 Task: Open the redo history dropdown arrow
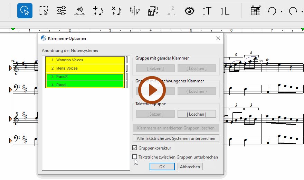(302, 11)
